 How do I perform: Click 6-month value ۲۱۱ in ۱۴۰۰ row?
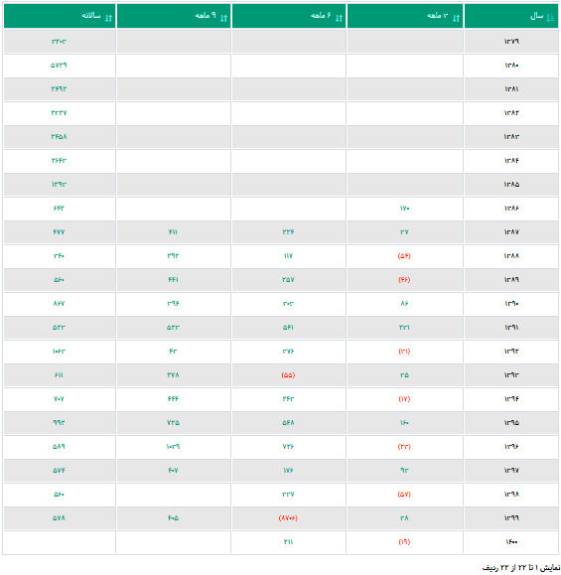click(x=288, y=542)
